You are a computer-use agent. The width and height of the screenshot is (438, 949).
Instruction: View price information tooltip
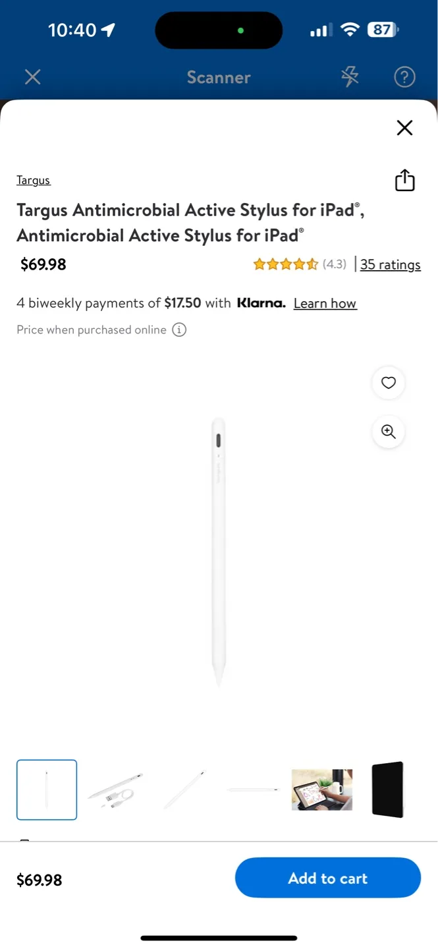(178, 330)
